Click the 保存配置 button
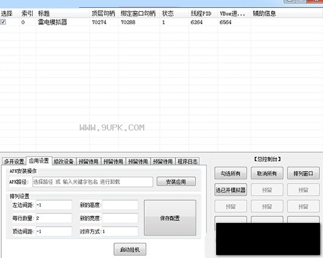 (170, 218)
